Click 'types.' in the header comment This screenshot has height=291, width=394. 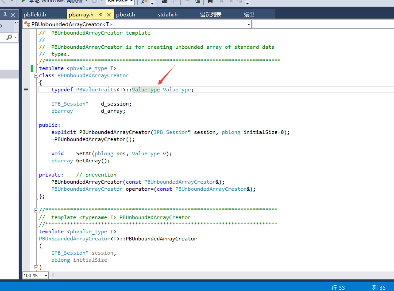coord(60,54)
